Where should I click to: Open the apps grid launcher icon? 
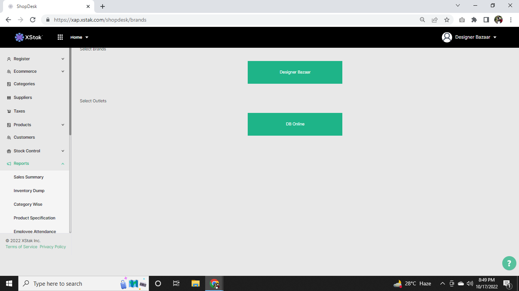[x=60, y=37]
